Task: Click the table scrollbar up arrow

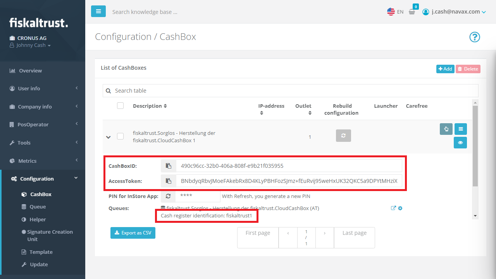Action: 475,102
